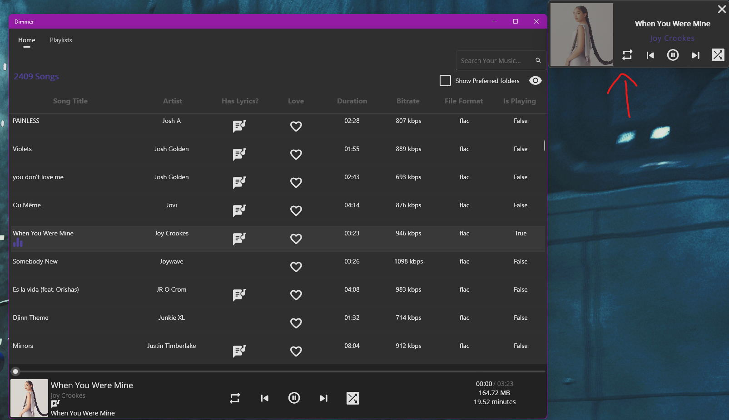This screenshot has width=729, height=420.
Task: Love the song Violets
Action: 296,155
